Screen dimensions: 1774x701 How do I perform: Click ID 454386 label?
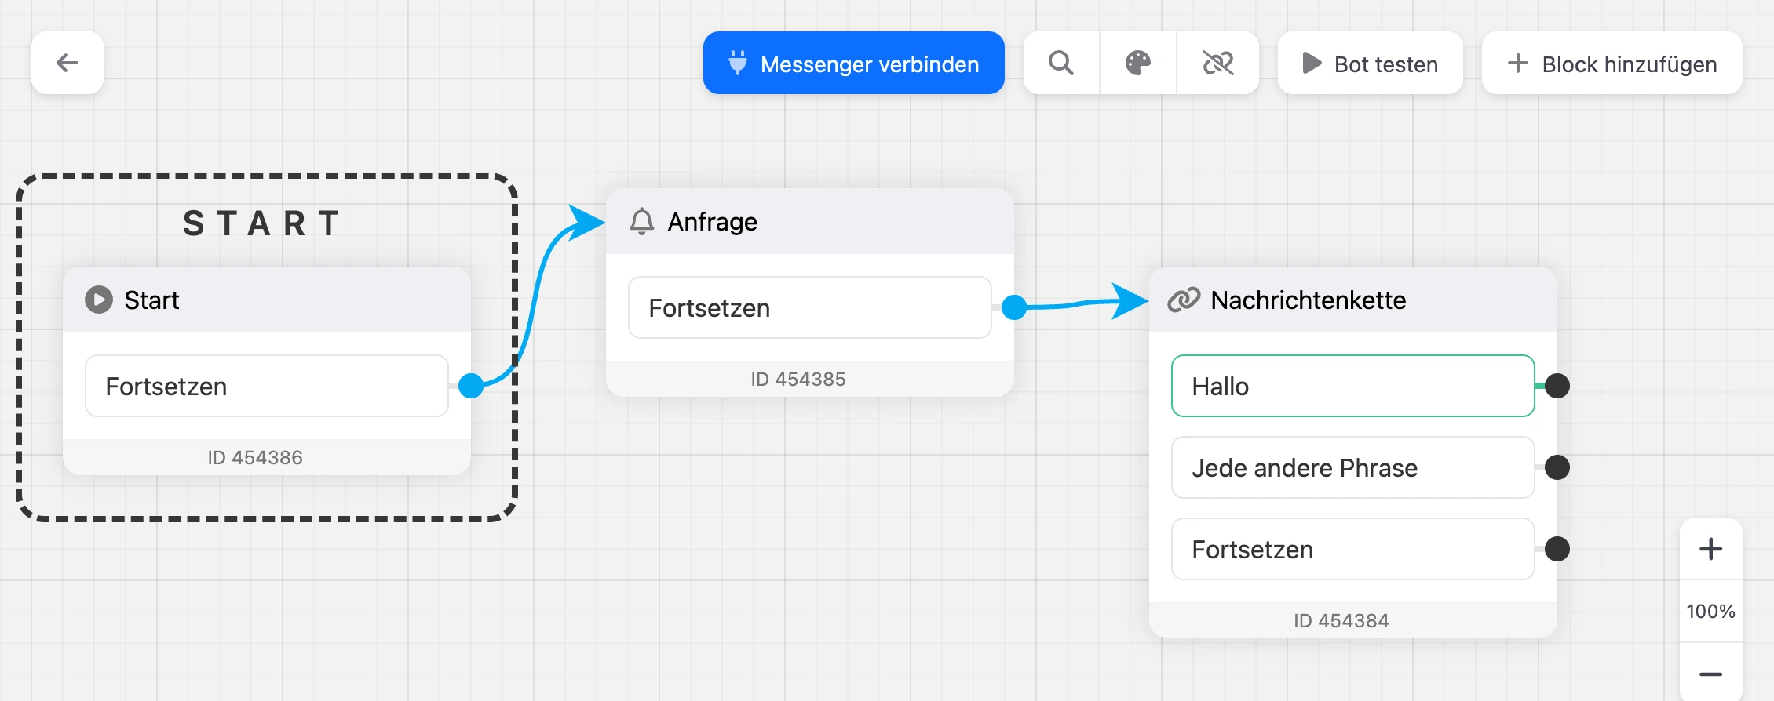coord(255,457)
